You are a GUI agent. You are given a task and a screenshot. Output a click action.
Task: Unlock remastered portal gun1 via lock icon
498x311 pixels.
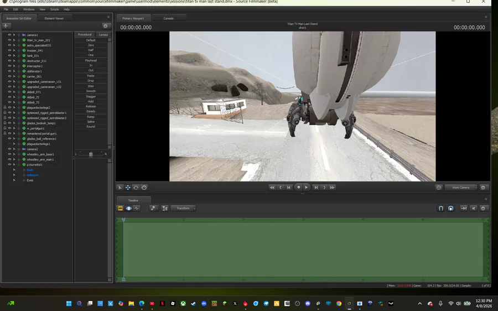pyautogui.click(x=5, y=133)
